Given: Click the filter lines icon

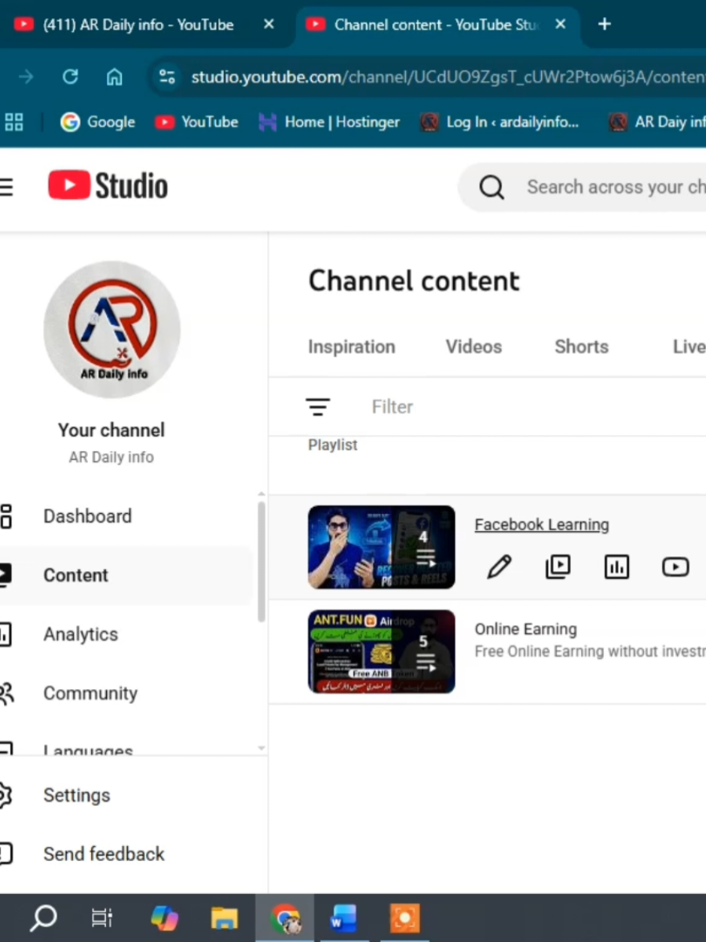Looking at the screenshot, I should tap(317, 407).
